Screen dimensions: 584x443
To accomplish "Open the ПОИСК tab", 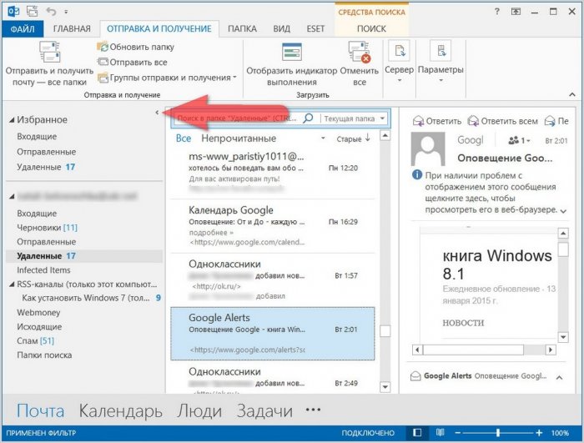I will point(372,28).
